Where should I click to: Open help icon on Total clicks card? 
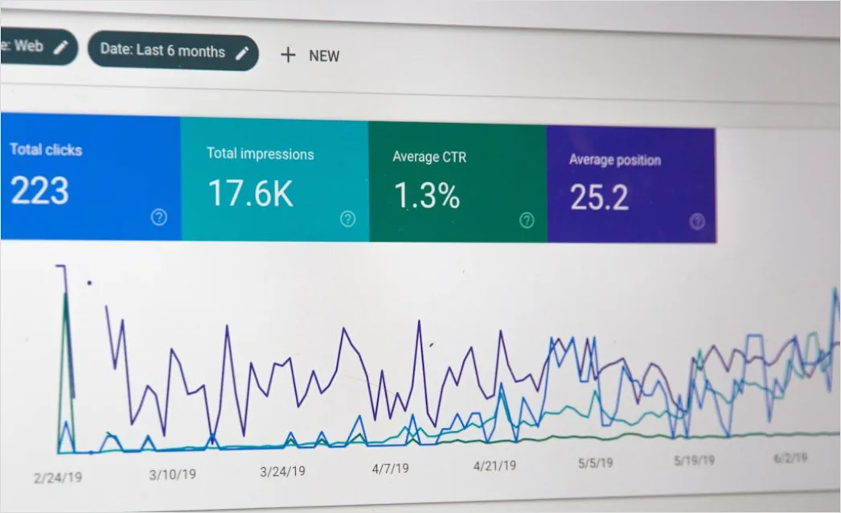tap(158, 217)
